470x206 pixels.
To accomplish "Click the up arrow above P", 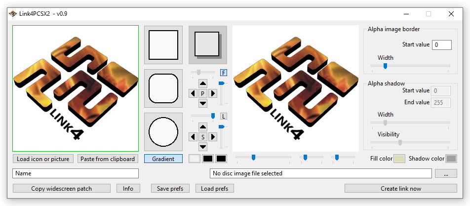I will [x=203, y=83].
